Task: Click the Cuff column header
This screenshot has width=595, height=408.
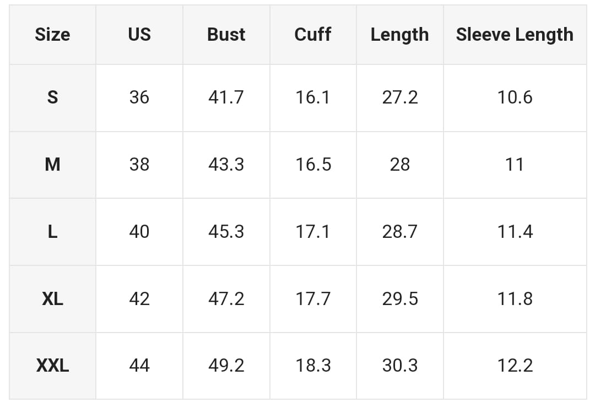Action: [x=312, y=34]
